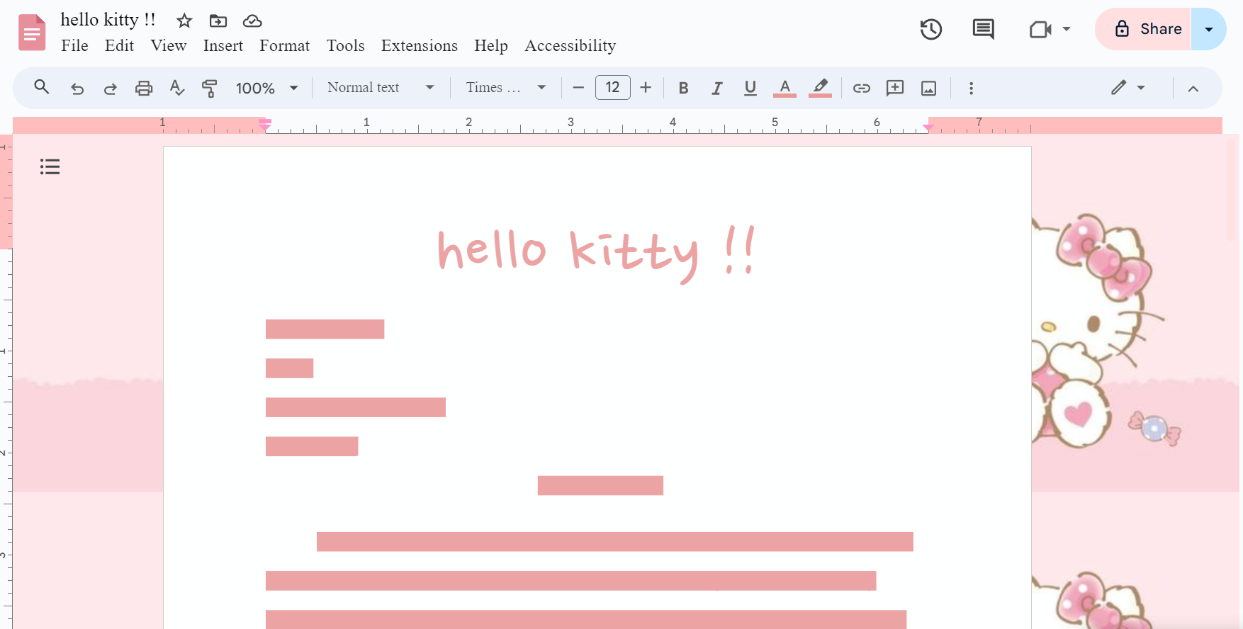Undo the last action
The width and height of the screenshot is (1243, 629).
(x=77, y=88)
